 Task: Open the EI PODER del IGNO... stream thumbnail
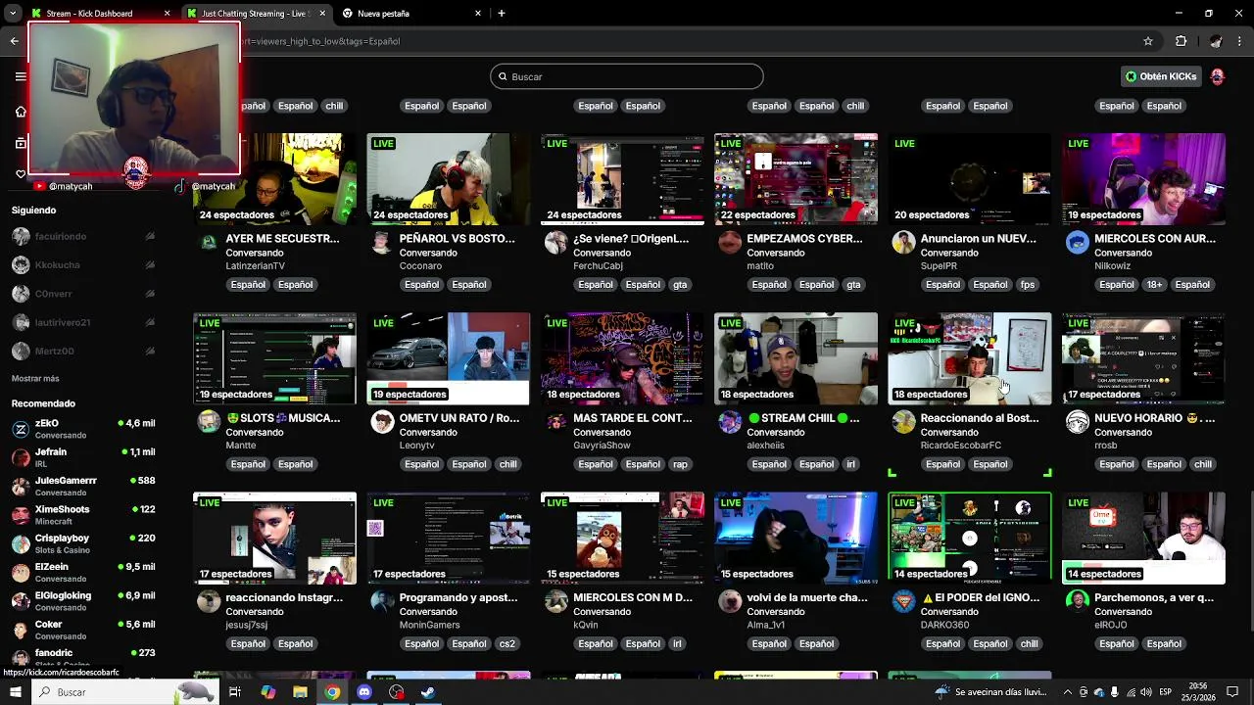click(x=970, y=538)
